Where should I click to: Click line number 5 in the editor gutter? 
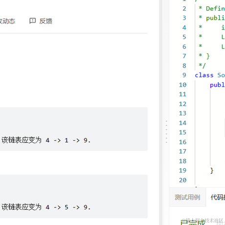click(184, 37)
